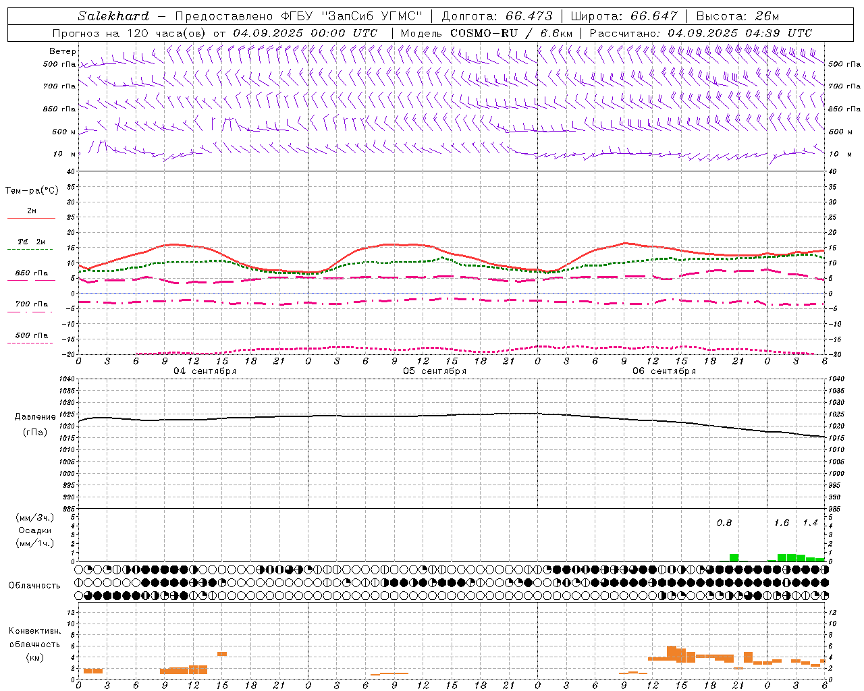Click the (км) convective height unit label

tap(35, 657)
